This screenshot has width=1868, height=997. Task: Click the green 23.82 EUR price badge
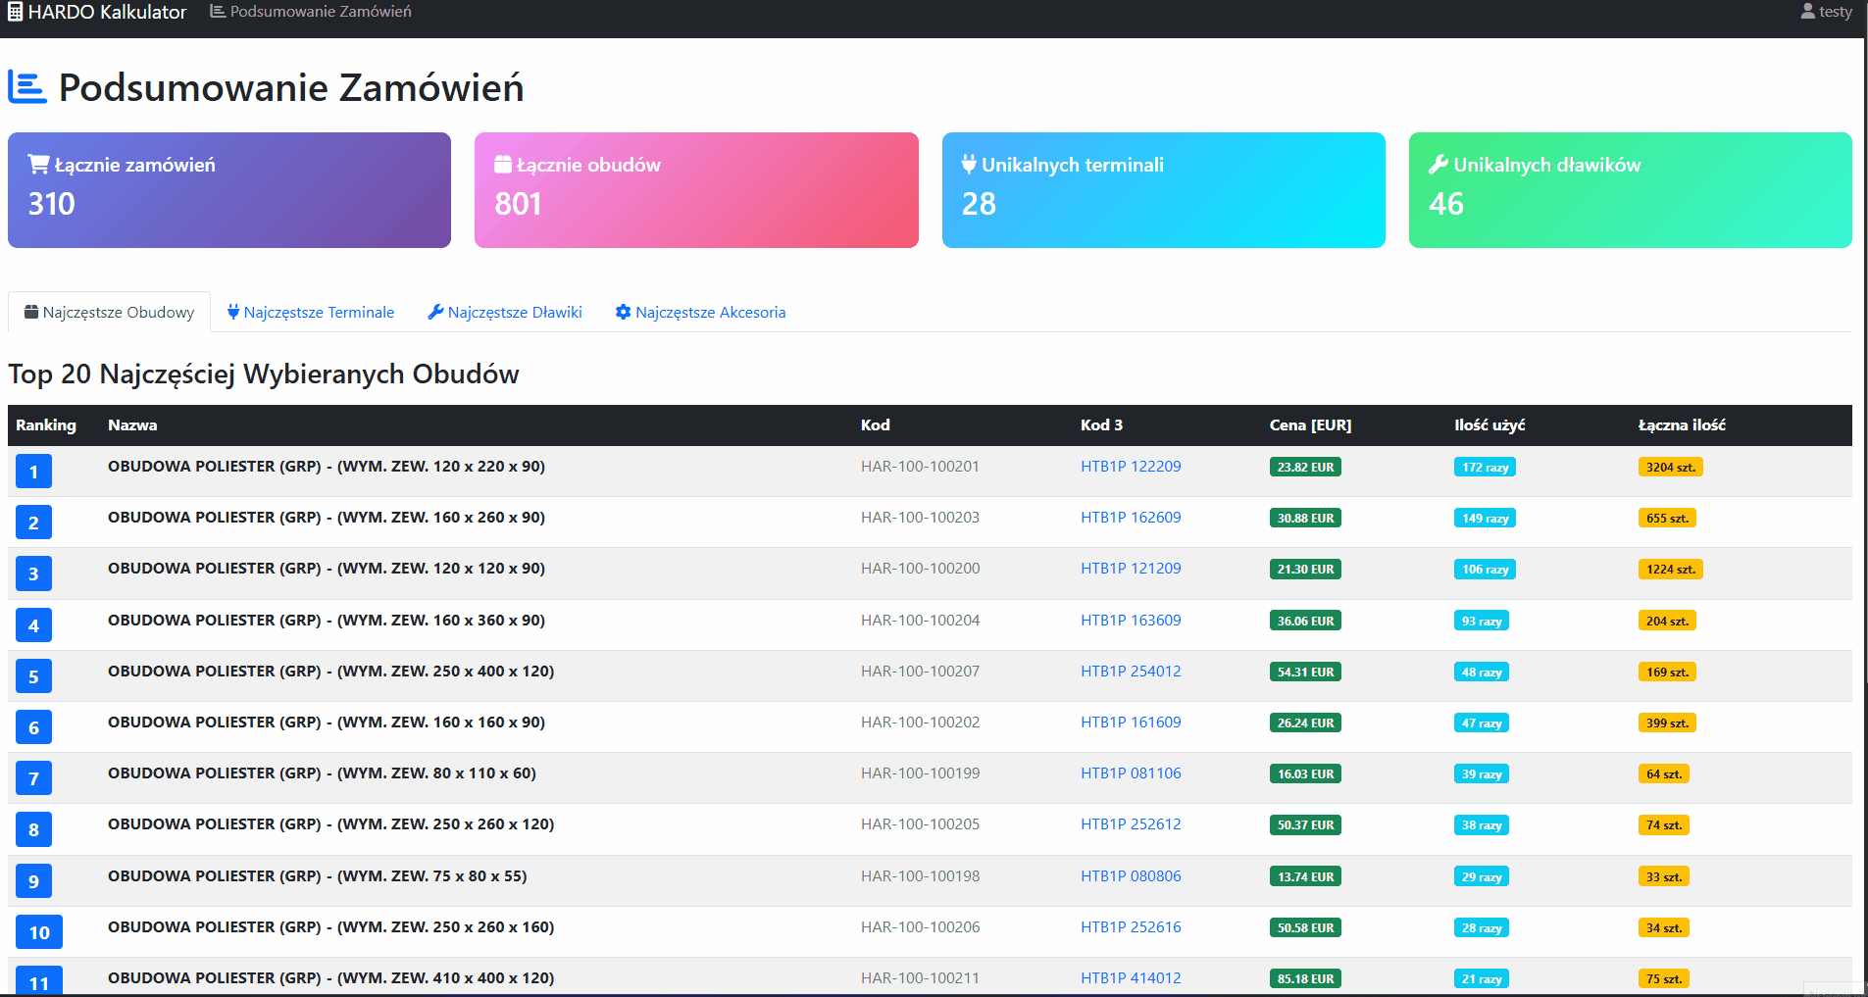1305,468
